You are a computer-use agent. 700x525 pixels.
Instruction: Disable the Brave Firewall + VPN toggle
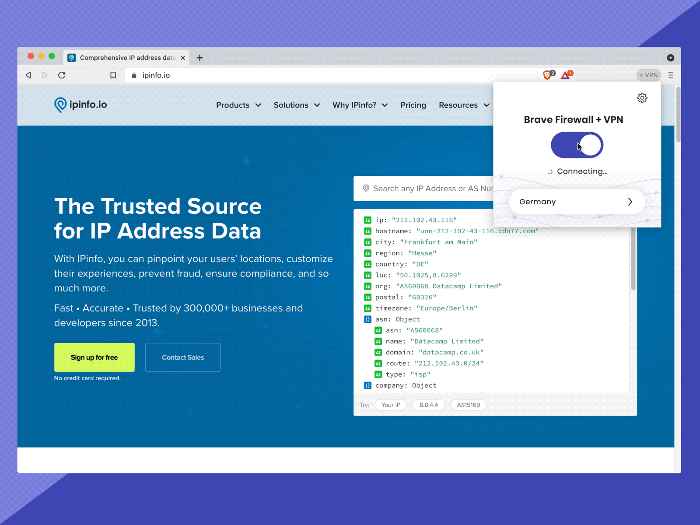(577, 144)
